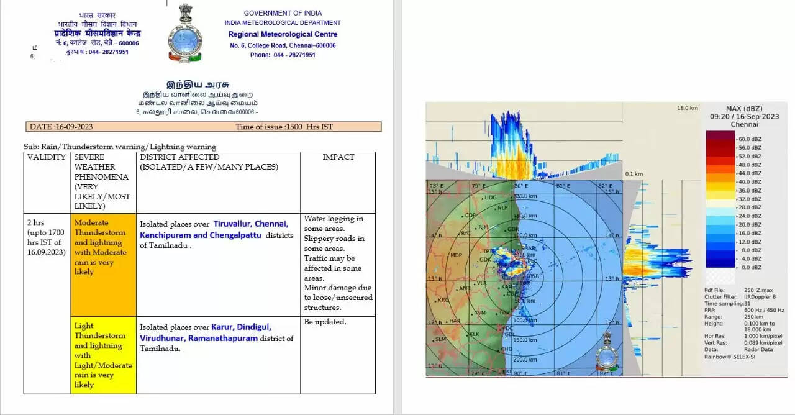The width and height of the screenshot is (795, 415).
Task: Click the IMPACT column header
Action: 338,157
